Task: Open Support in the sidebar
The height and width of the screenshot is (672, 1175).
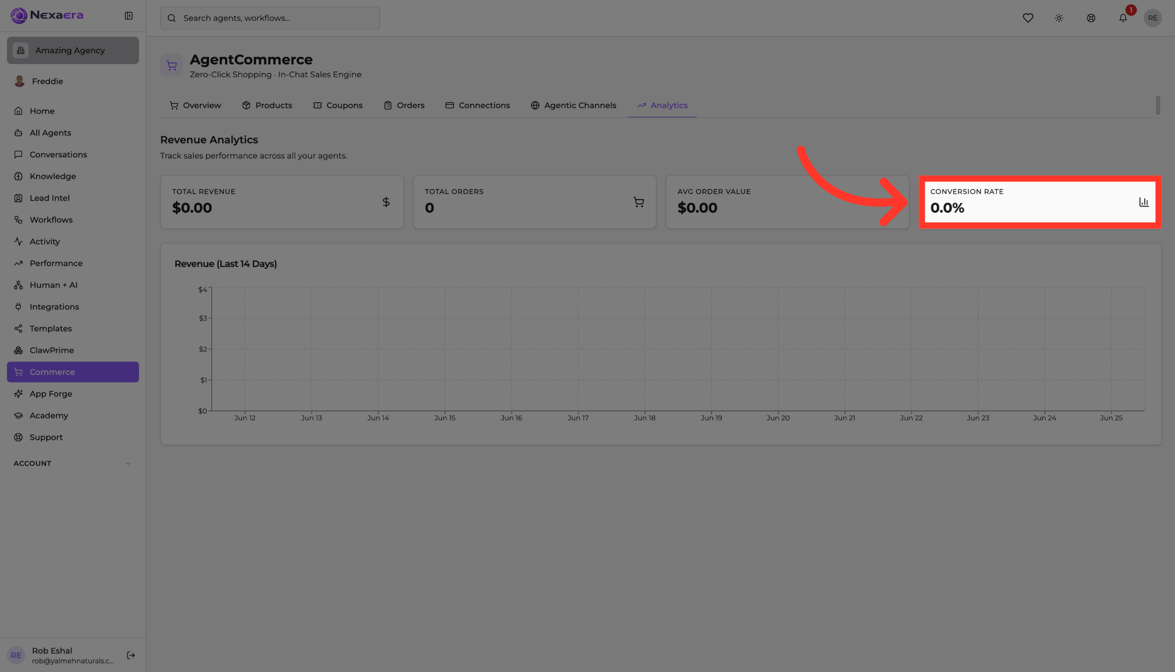Action: [x=73, y=437]
